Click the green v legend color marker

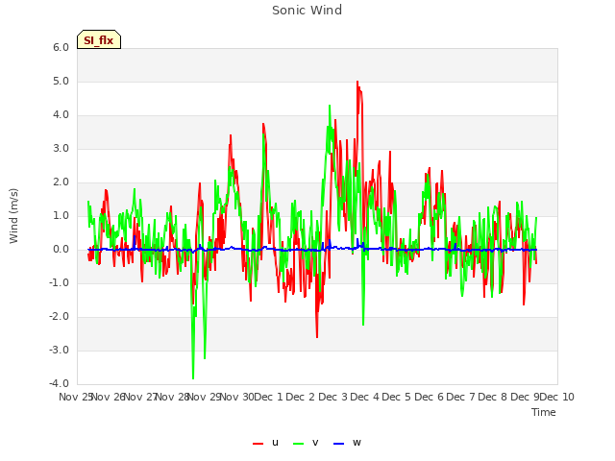pyautogui.click(x=298, y=444)
